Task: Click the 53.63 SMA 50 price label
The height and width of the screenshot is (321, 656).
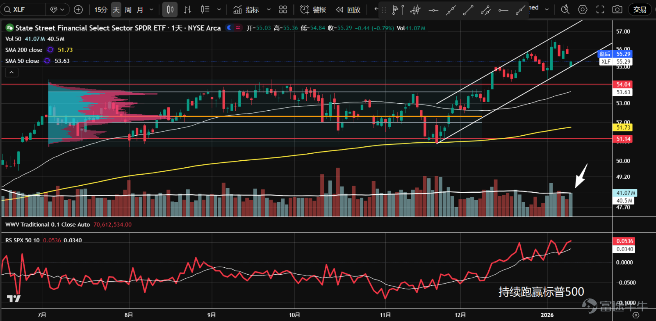Action: [622, 92]
